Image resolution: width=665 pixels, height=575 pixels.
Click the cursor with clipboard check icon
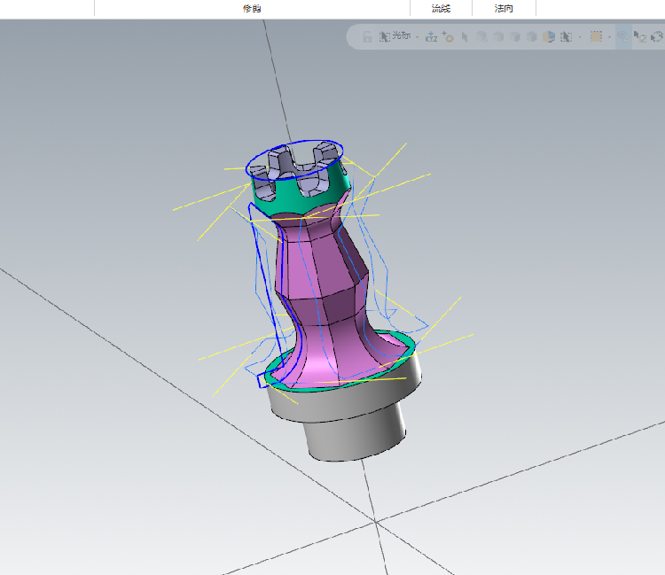[640, 37]
